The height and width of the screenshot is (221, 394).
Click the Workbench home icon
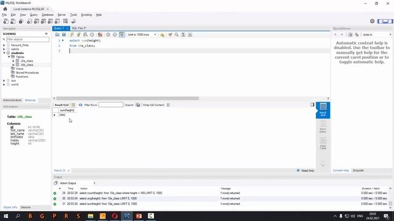tap(5, 9)
